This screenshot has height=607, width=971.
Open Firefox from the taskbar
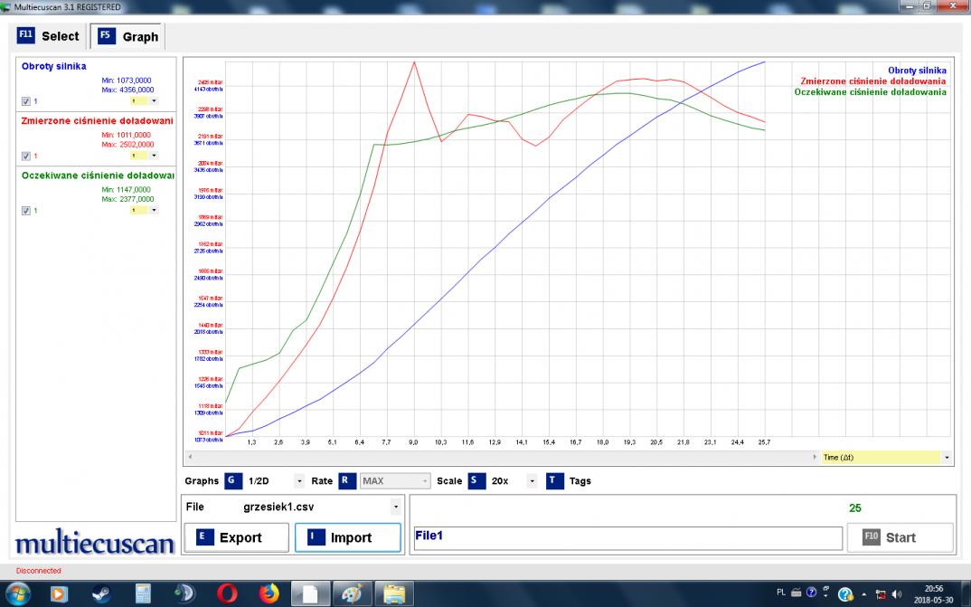click(x=269, y=593)
